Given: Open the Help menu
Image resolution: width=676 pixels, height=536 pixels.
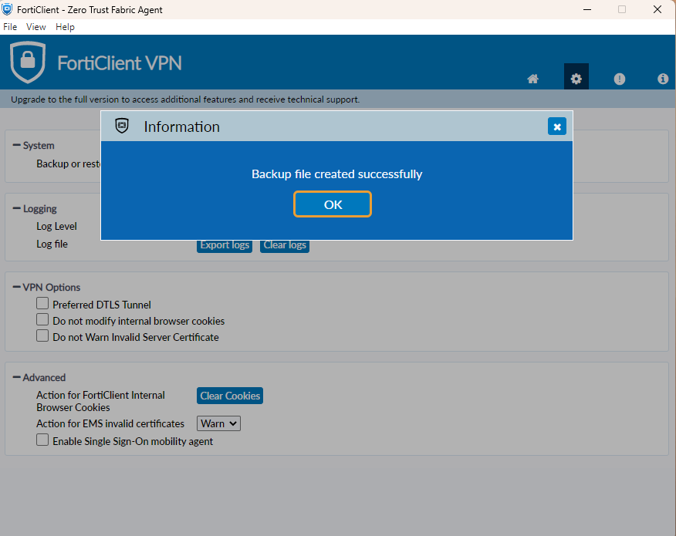Looking at the screenshot, I should click(65, 27).
